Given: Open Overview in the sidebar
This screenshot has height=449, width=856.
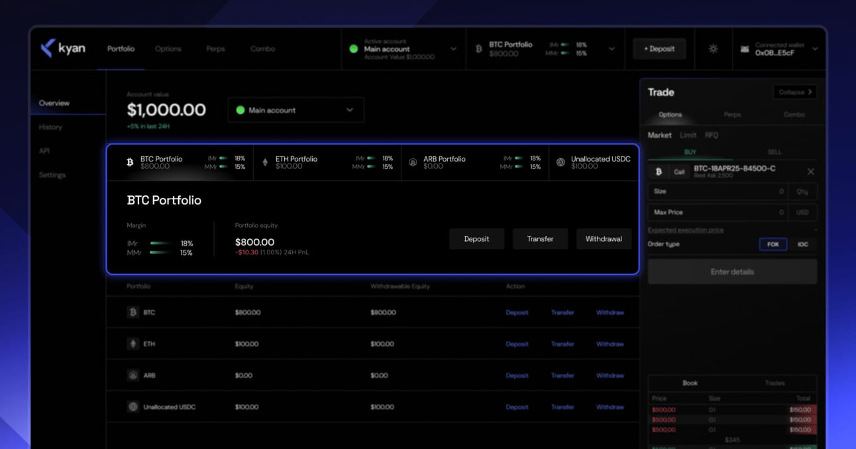Looking at the screenshot, I should (x=54, y=103).
